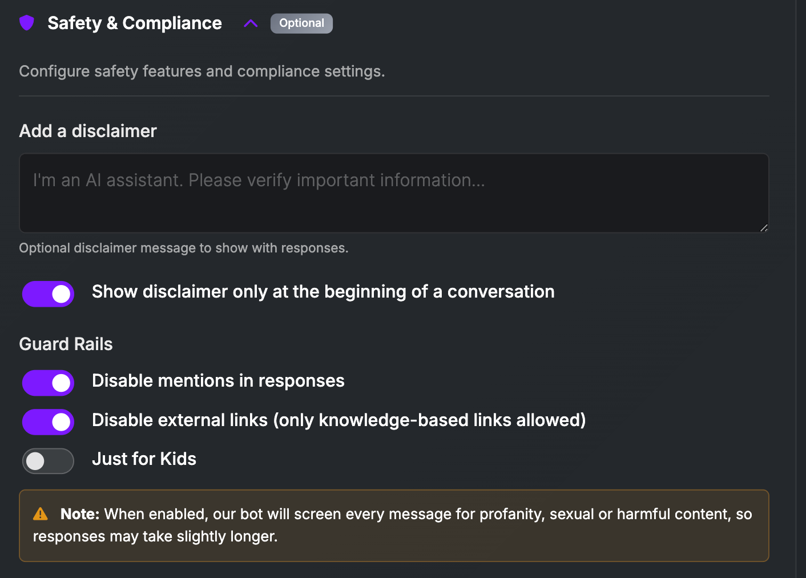Click the disclaimer text area resize handle
Screen dimensions: 806x578
tap(764, 227)
